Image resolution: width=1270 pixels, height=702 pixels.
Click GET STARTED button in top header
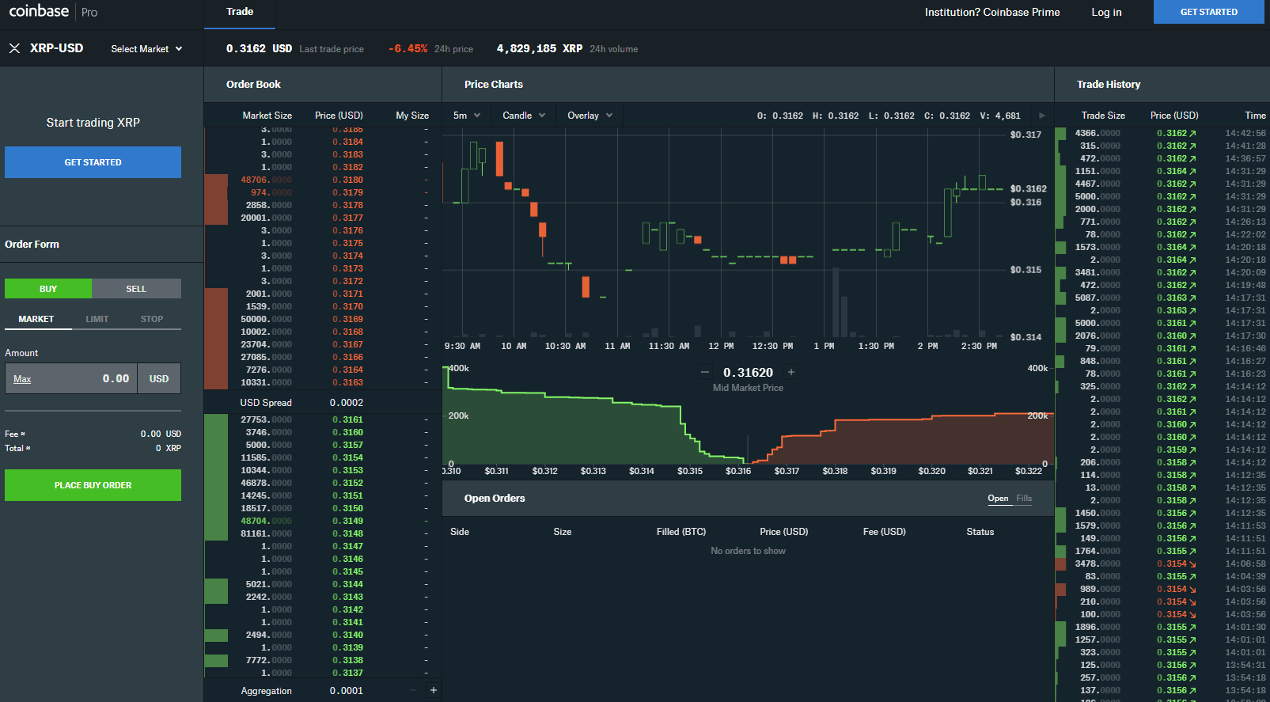(1208, 12)
